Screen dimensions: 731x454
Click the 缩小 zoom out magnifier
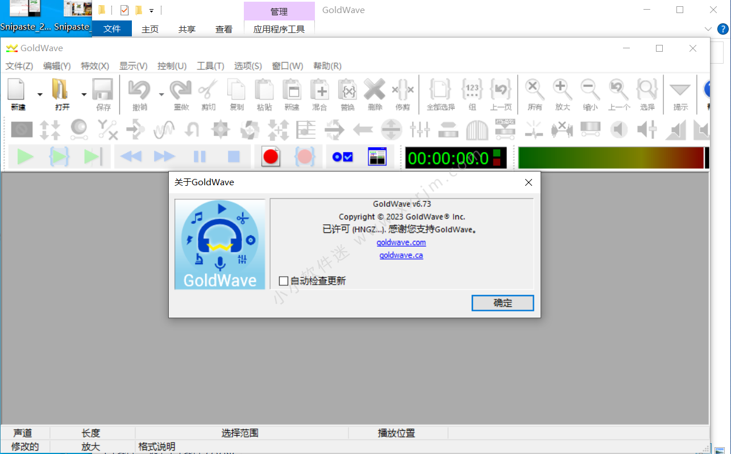point(590,90)
